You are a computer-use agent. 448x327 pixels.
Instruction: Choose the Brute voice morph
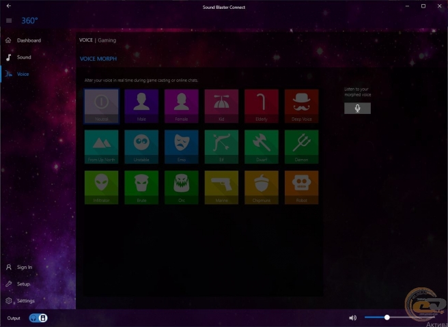(x=141, y=187)
